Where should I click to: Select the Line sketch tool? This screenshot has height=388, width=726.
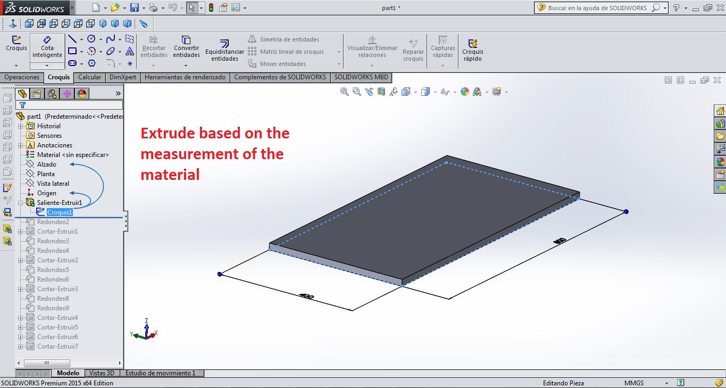(72, 39)
